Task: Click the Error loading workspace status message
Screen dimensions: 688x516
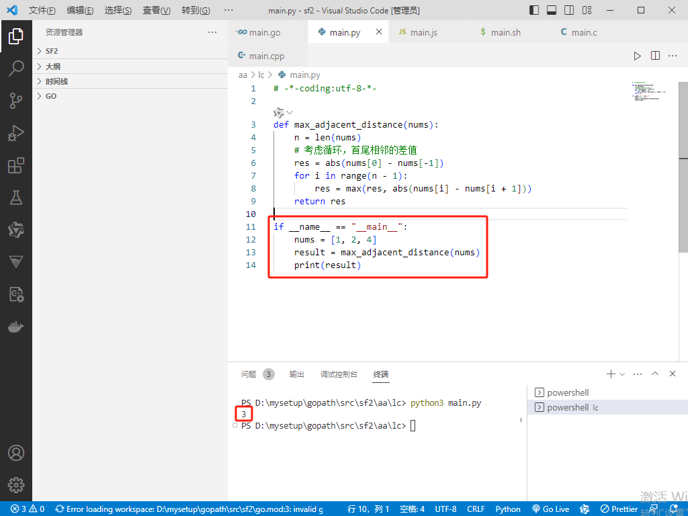Action: 189,509
